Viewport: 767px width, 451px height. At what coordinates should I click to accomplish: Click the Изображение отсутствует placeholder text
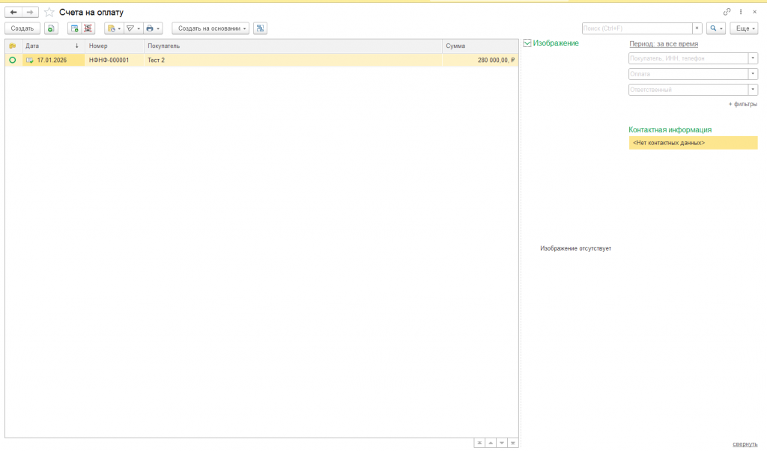point(575,248)
